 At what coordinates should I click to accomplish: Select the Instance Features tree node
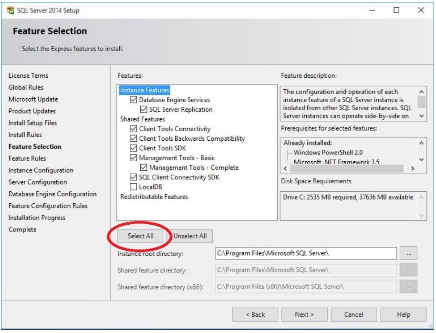point(145,90)
